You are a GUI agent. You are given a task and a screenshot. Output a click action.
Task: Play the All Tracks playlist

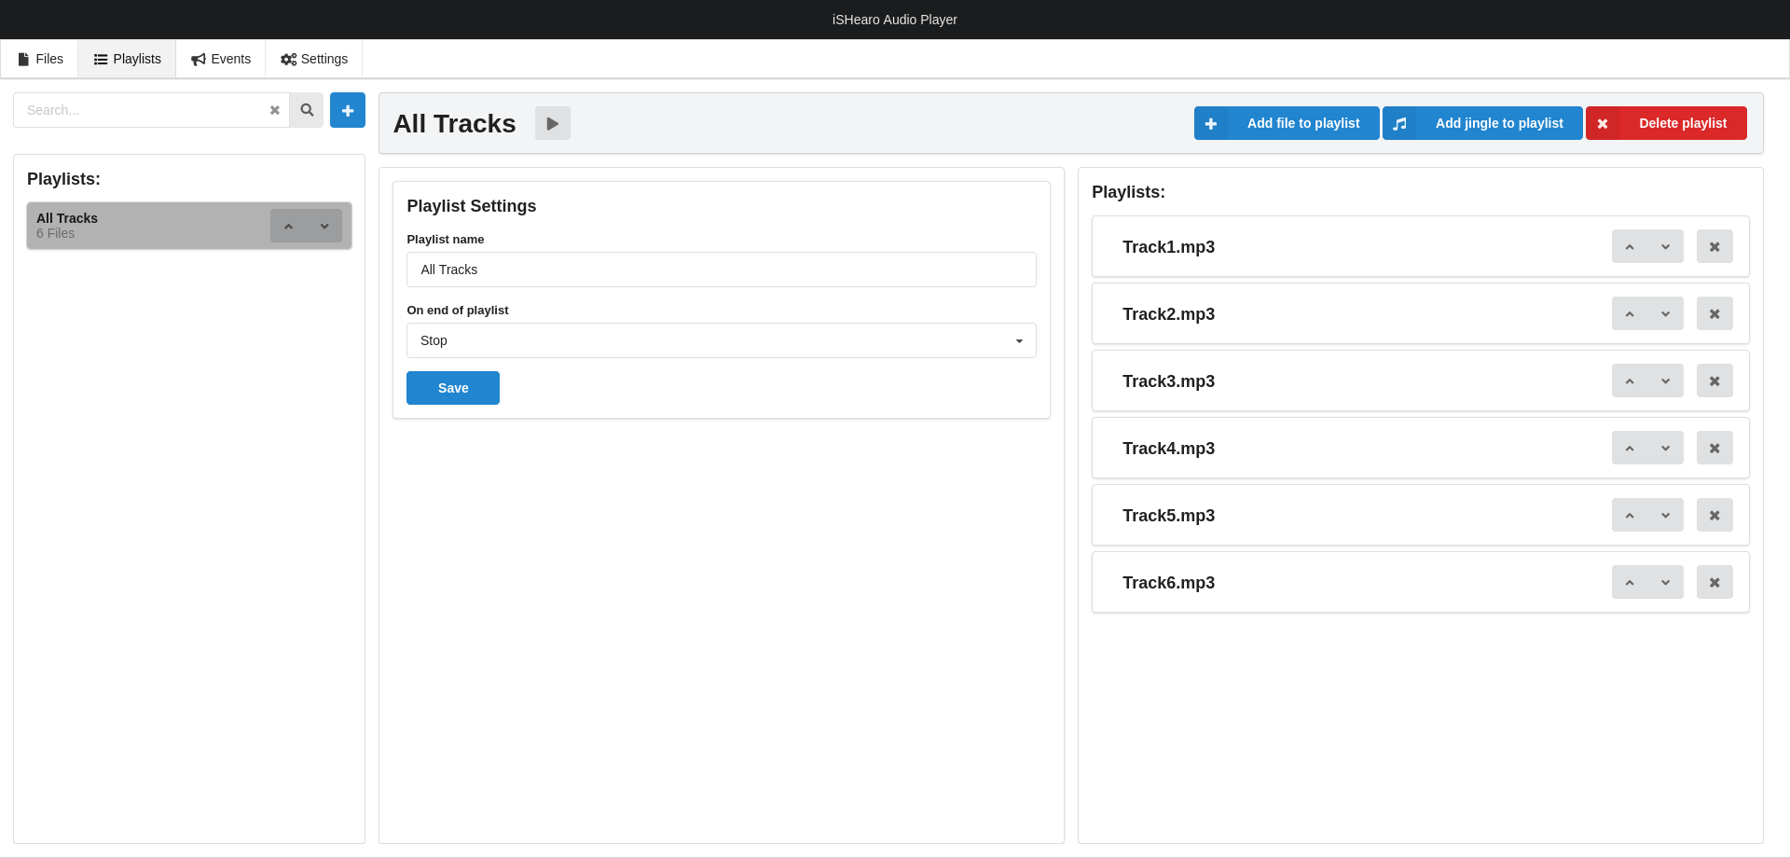click(552, 123)
